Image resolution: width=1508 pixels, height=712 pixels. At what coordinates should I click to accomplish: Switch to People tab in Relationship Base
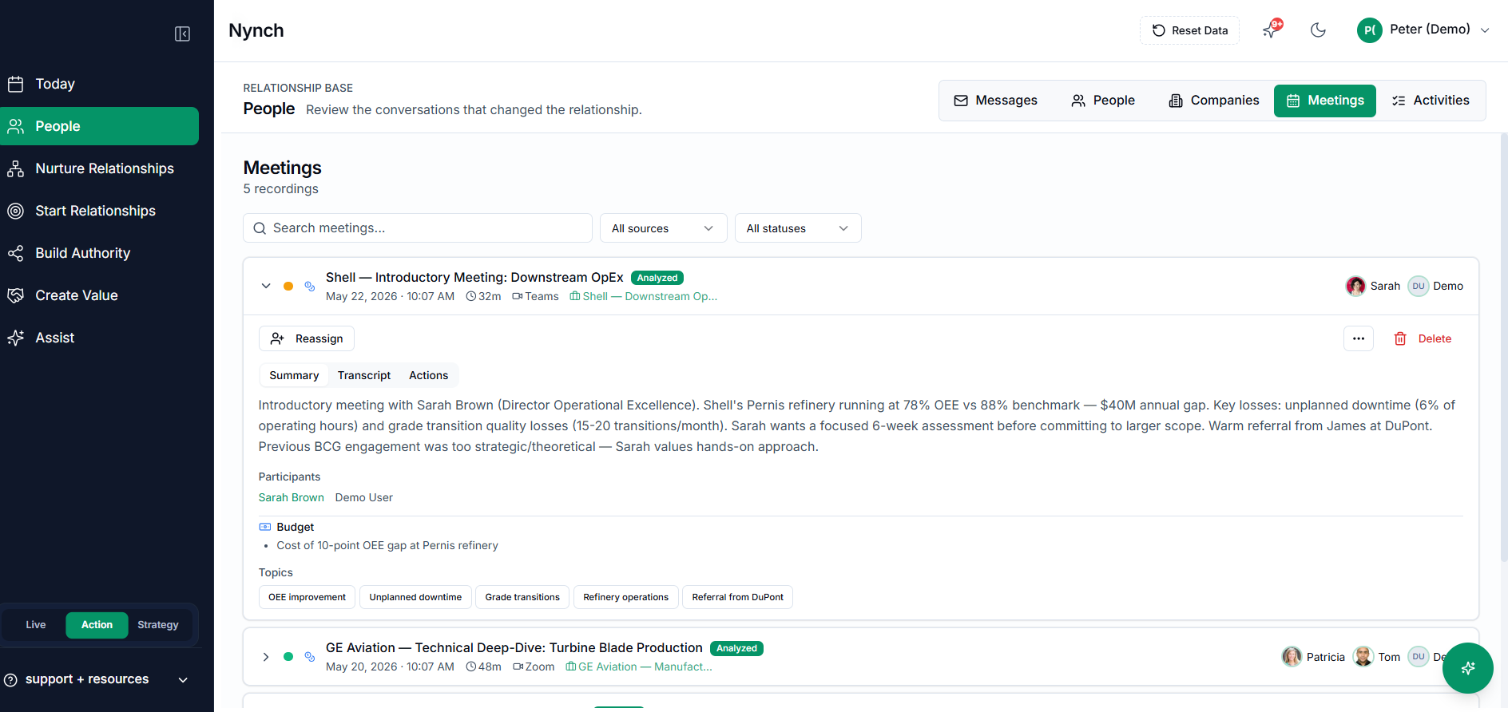click(x=1103, y=101)
